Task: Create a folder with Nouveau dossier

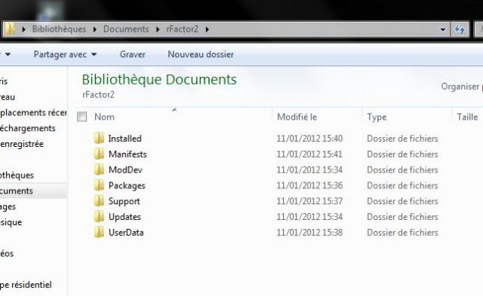Action: point(201,54)
